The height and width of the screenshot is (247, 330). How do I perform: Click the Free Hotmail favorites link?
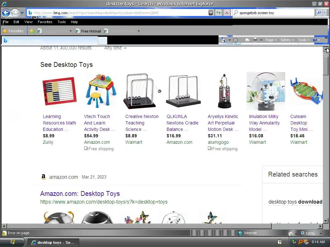pos(88,31)
